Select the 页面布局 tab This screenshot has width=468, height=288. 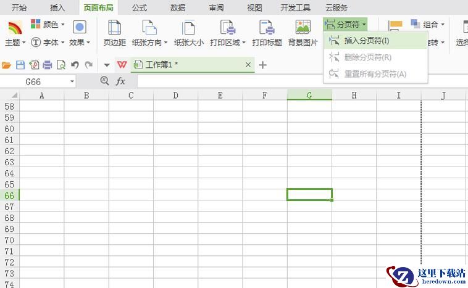tap(99, 7)
